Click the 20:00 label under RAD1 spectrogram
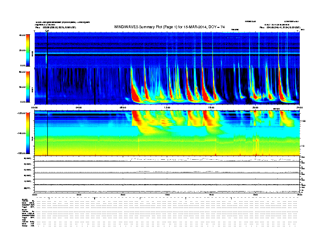Viewport: 323px width, 250px height. (x=255, y=107)
